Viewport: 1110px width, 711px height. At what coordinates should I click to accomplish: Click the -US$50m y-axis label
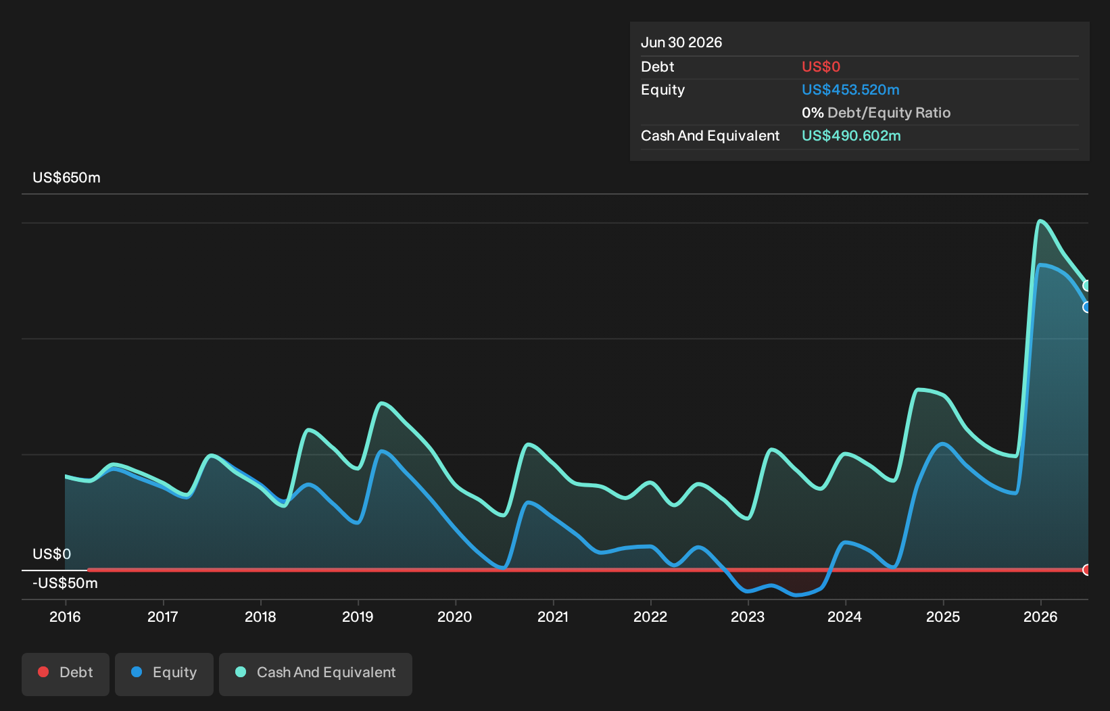(x=65, y=583)
